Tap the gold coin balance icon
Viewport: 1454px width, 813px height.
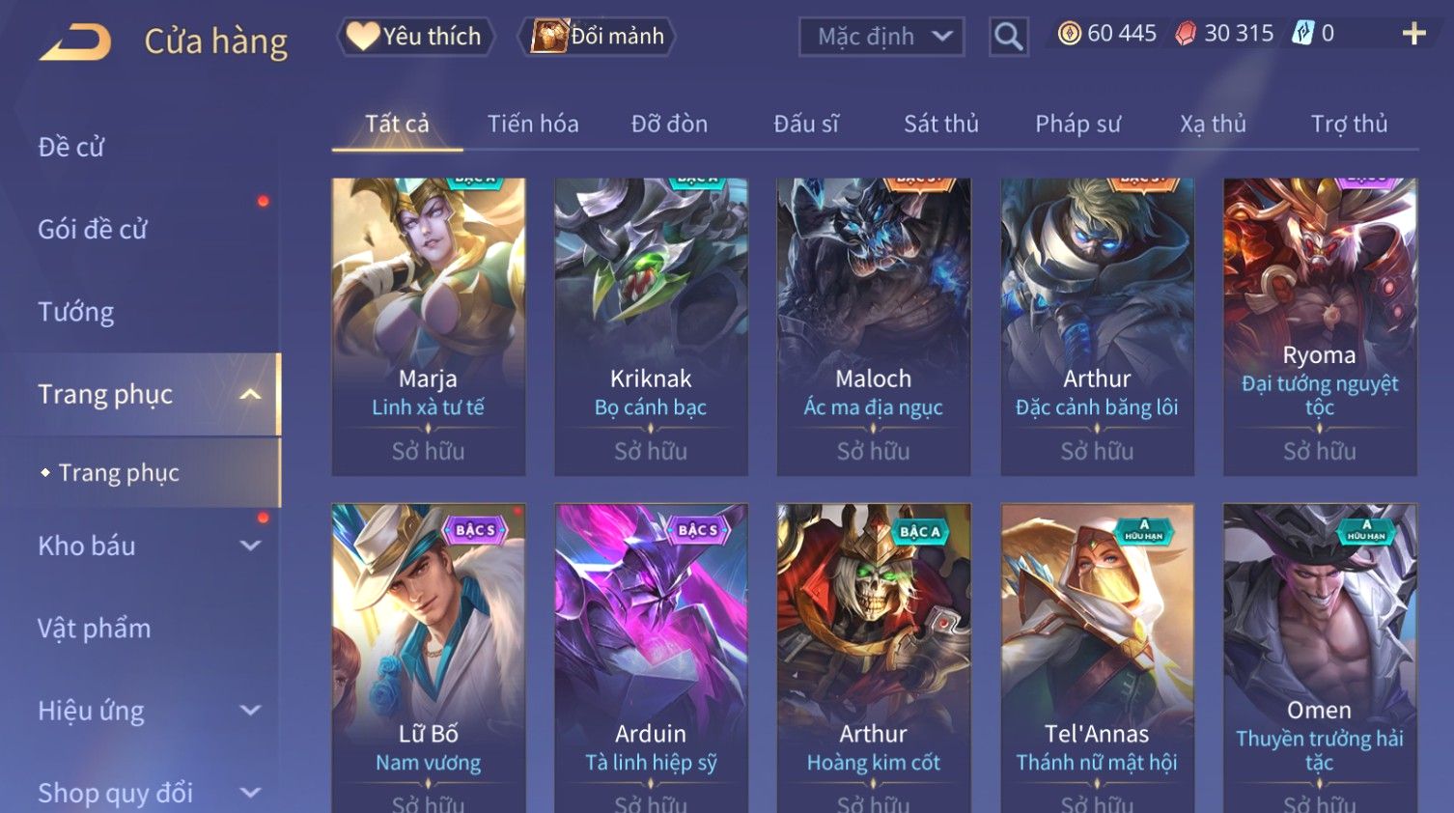coord(1069,34)
